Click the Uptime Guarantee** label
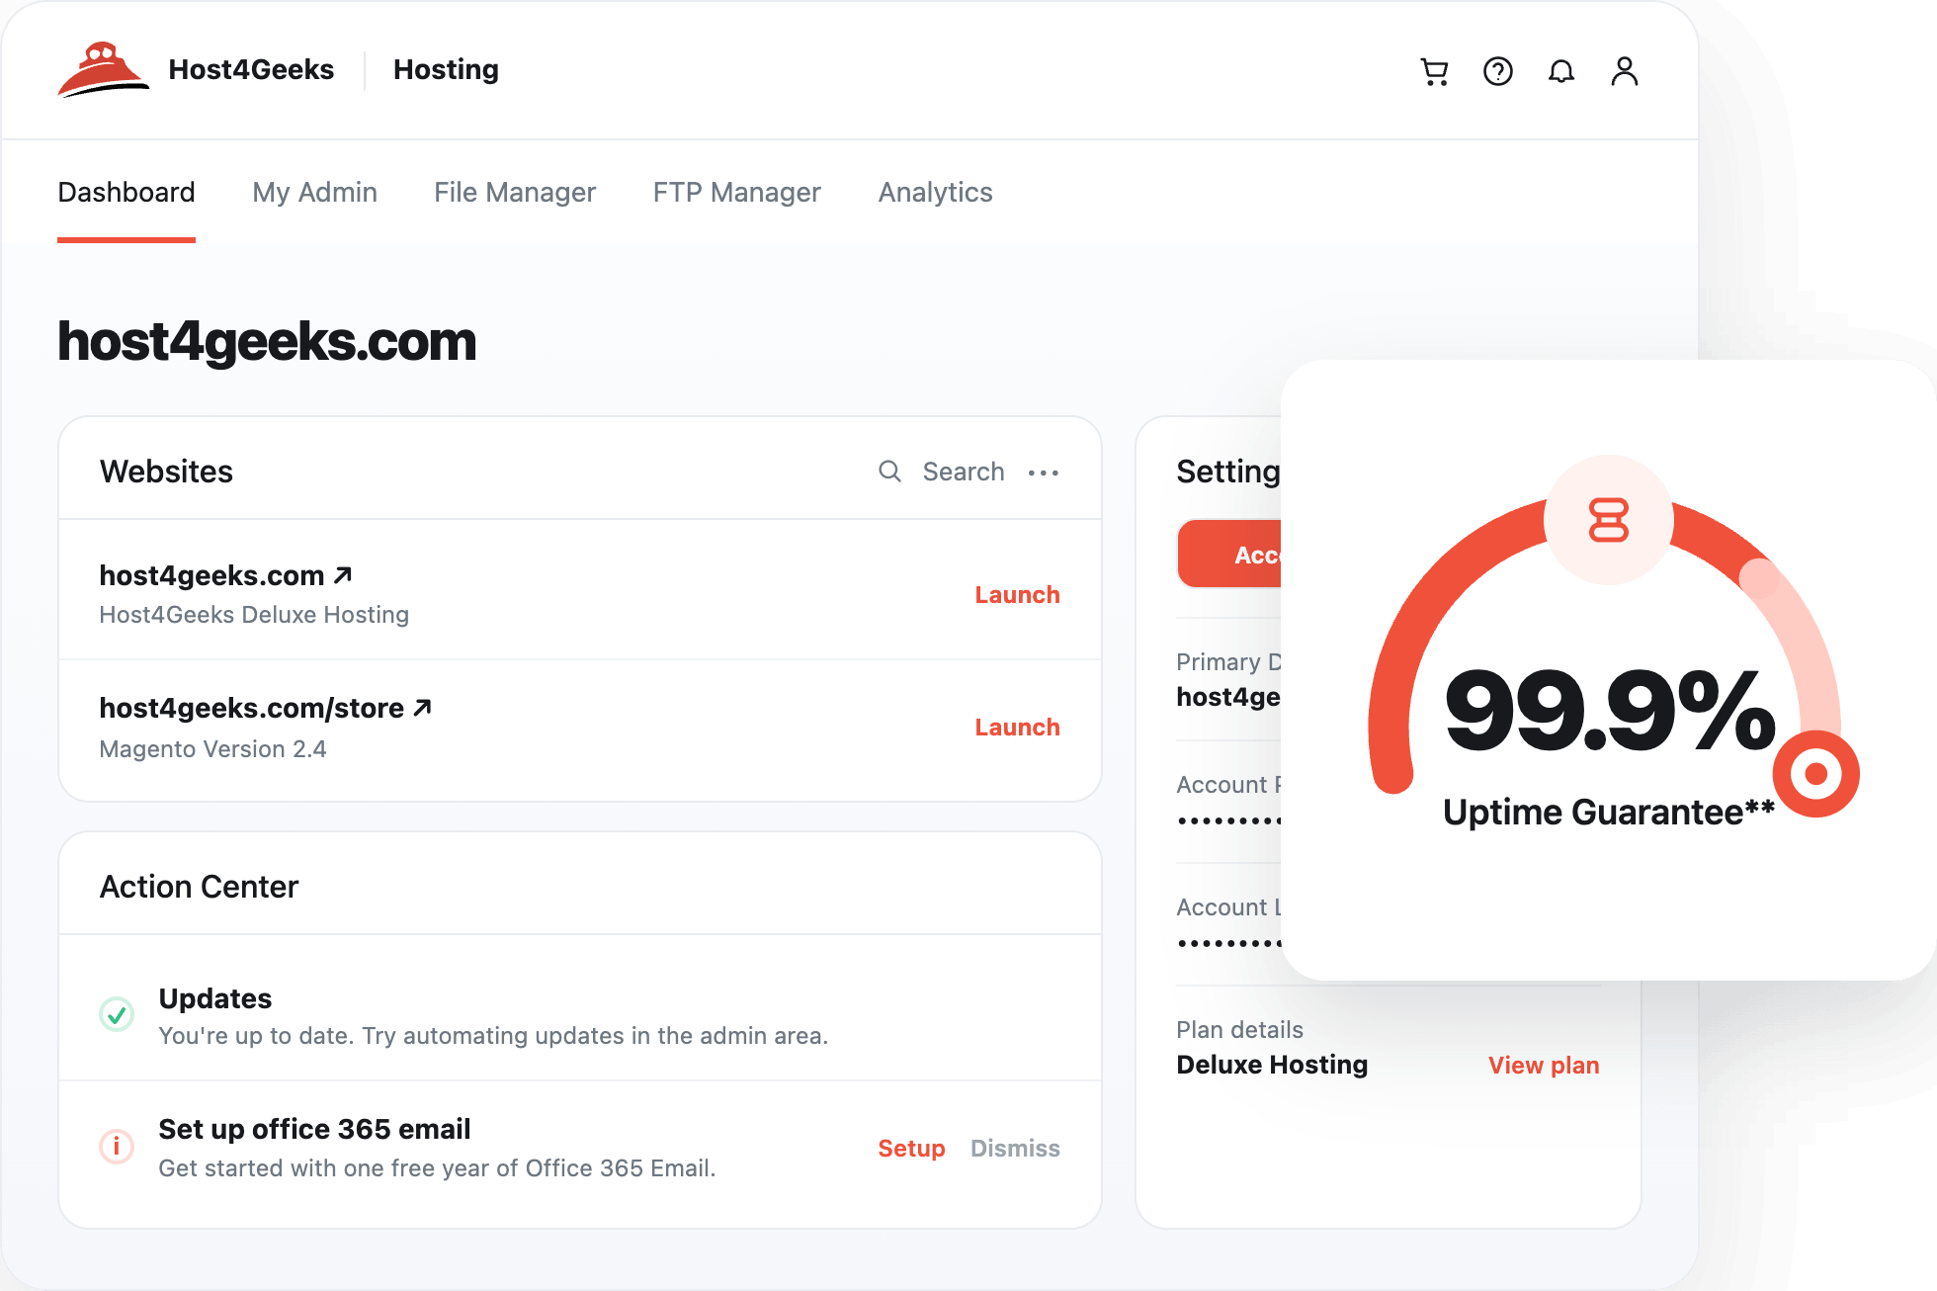 1609,813
